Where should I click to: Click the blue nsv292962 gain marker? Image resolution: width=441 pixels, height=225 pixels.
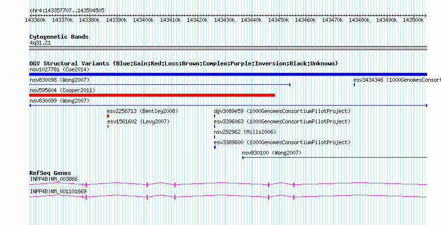215,137
